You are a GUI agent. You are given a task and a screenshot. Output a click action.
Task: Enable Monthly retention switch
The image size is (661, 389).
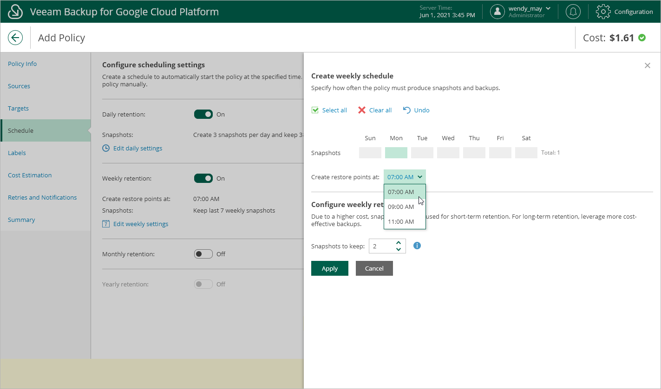click(x=203, y=254)
